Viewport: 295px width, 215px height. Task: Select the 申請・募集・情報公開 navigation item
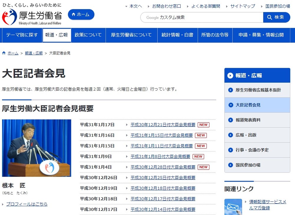coord(262,35)
